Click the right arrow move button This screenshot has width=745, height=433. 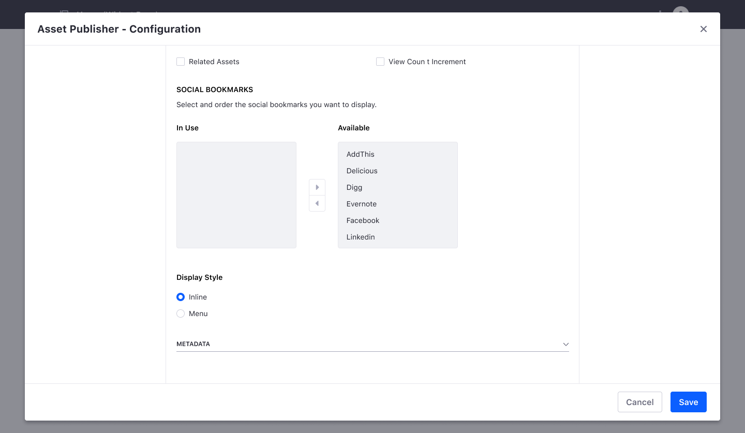pyautogui.click(x=317, y=187)
